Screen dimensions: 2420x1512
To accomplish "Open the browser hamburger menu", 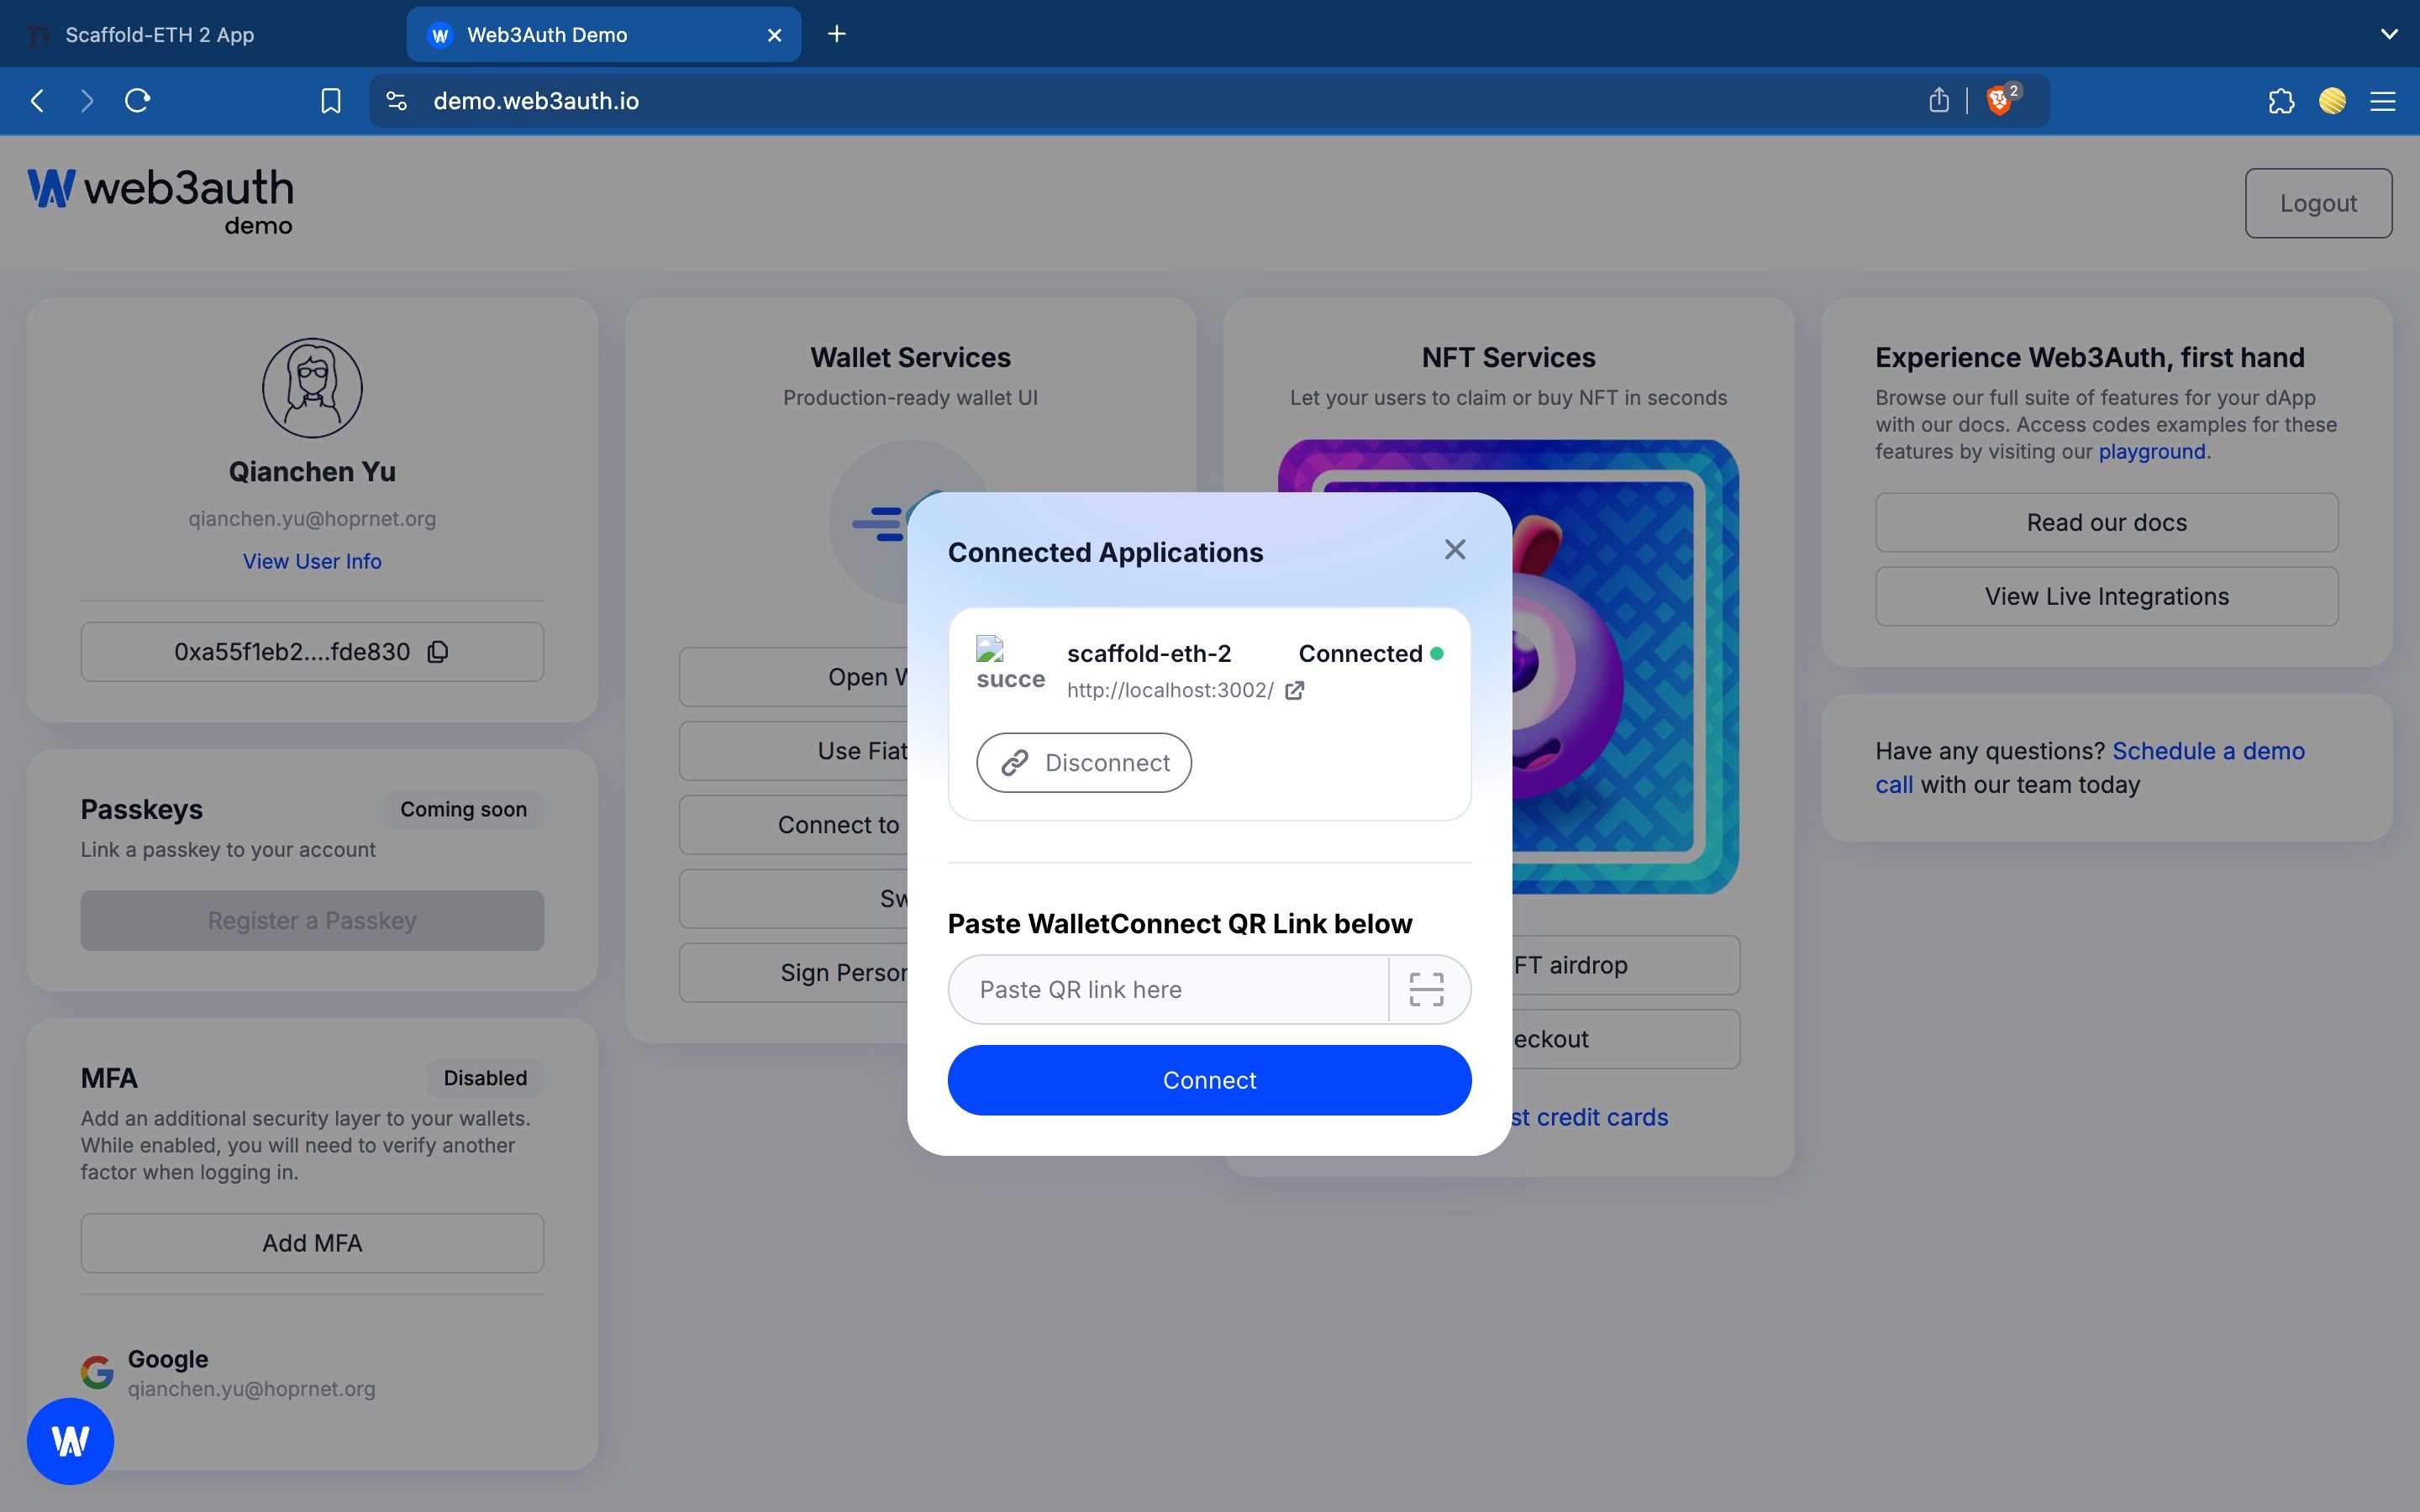I will (x=2383, y=101).
